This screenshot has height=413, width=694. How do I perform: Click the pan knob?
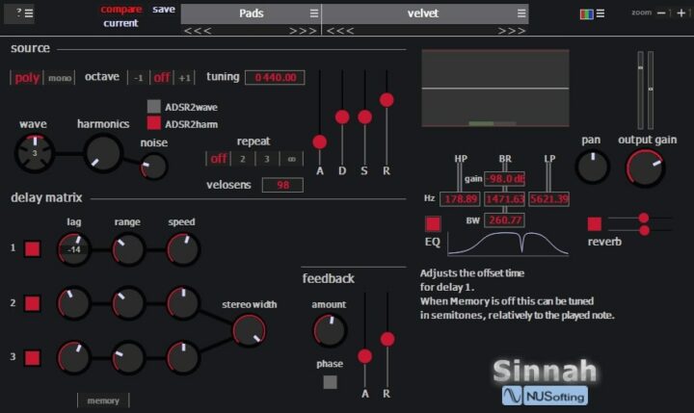[x=592, y=167]
